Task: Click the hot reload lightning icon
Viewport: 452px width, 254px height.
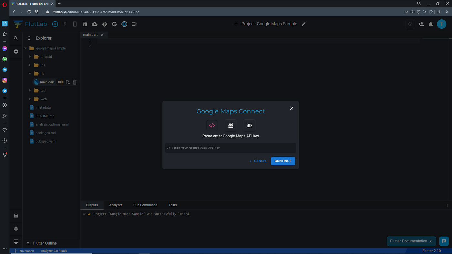Action: tap(65, 24)
